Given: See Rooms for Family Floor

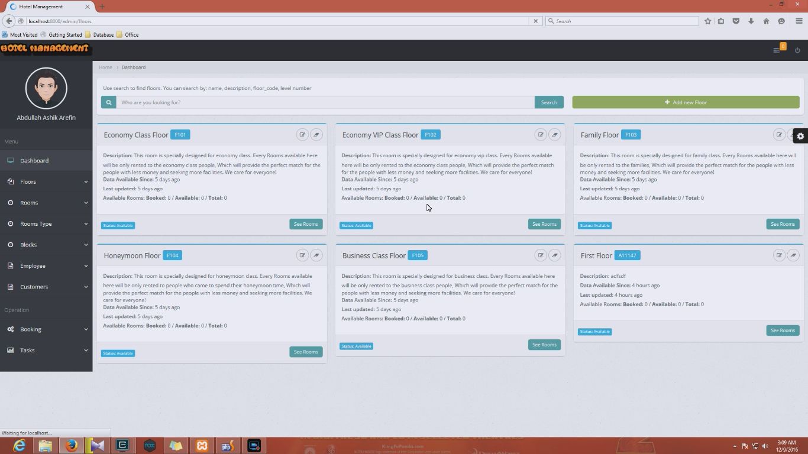Looking at the screenshot, I should tap(783, 224).
